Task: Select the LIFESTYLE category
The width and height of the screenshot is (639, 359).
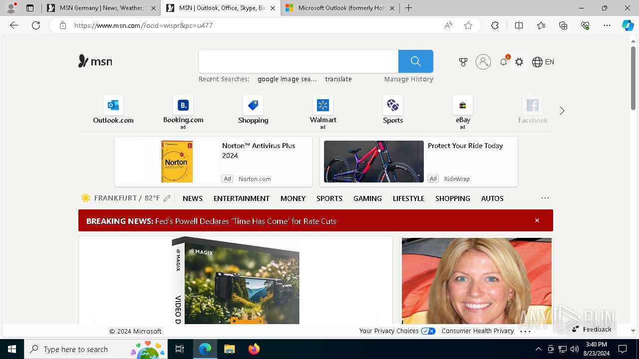Action: point(408,198)
